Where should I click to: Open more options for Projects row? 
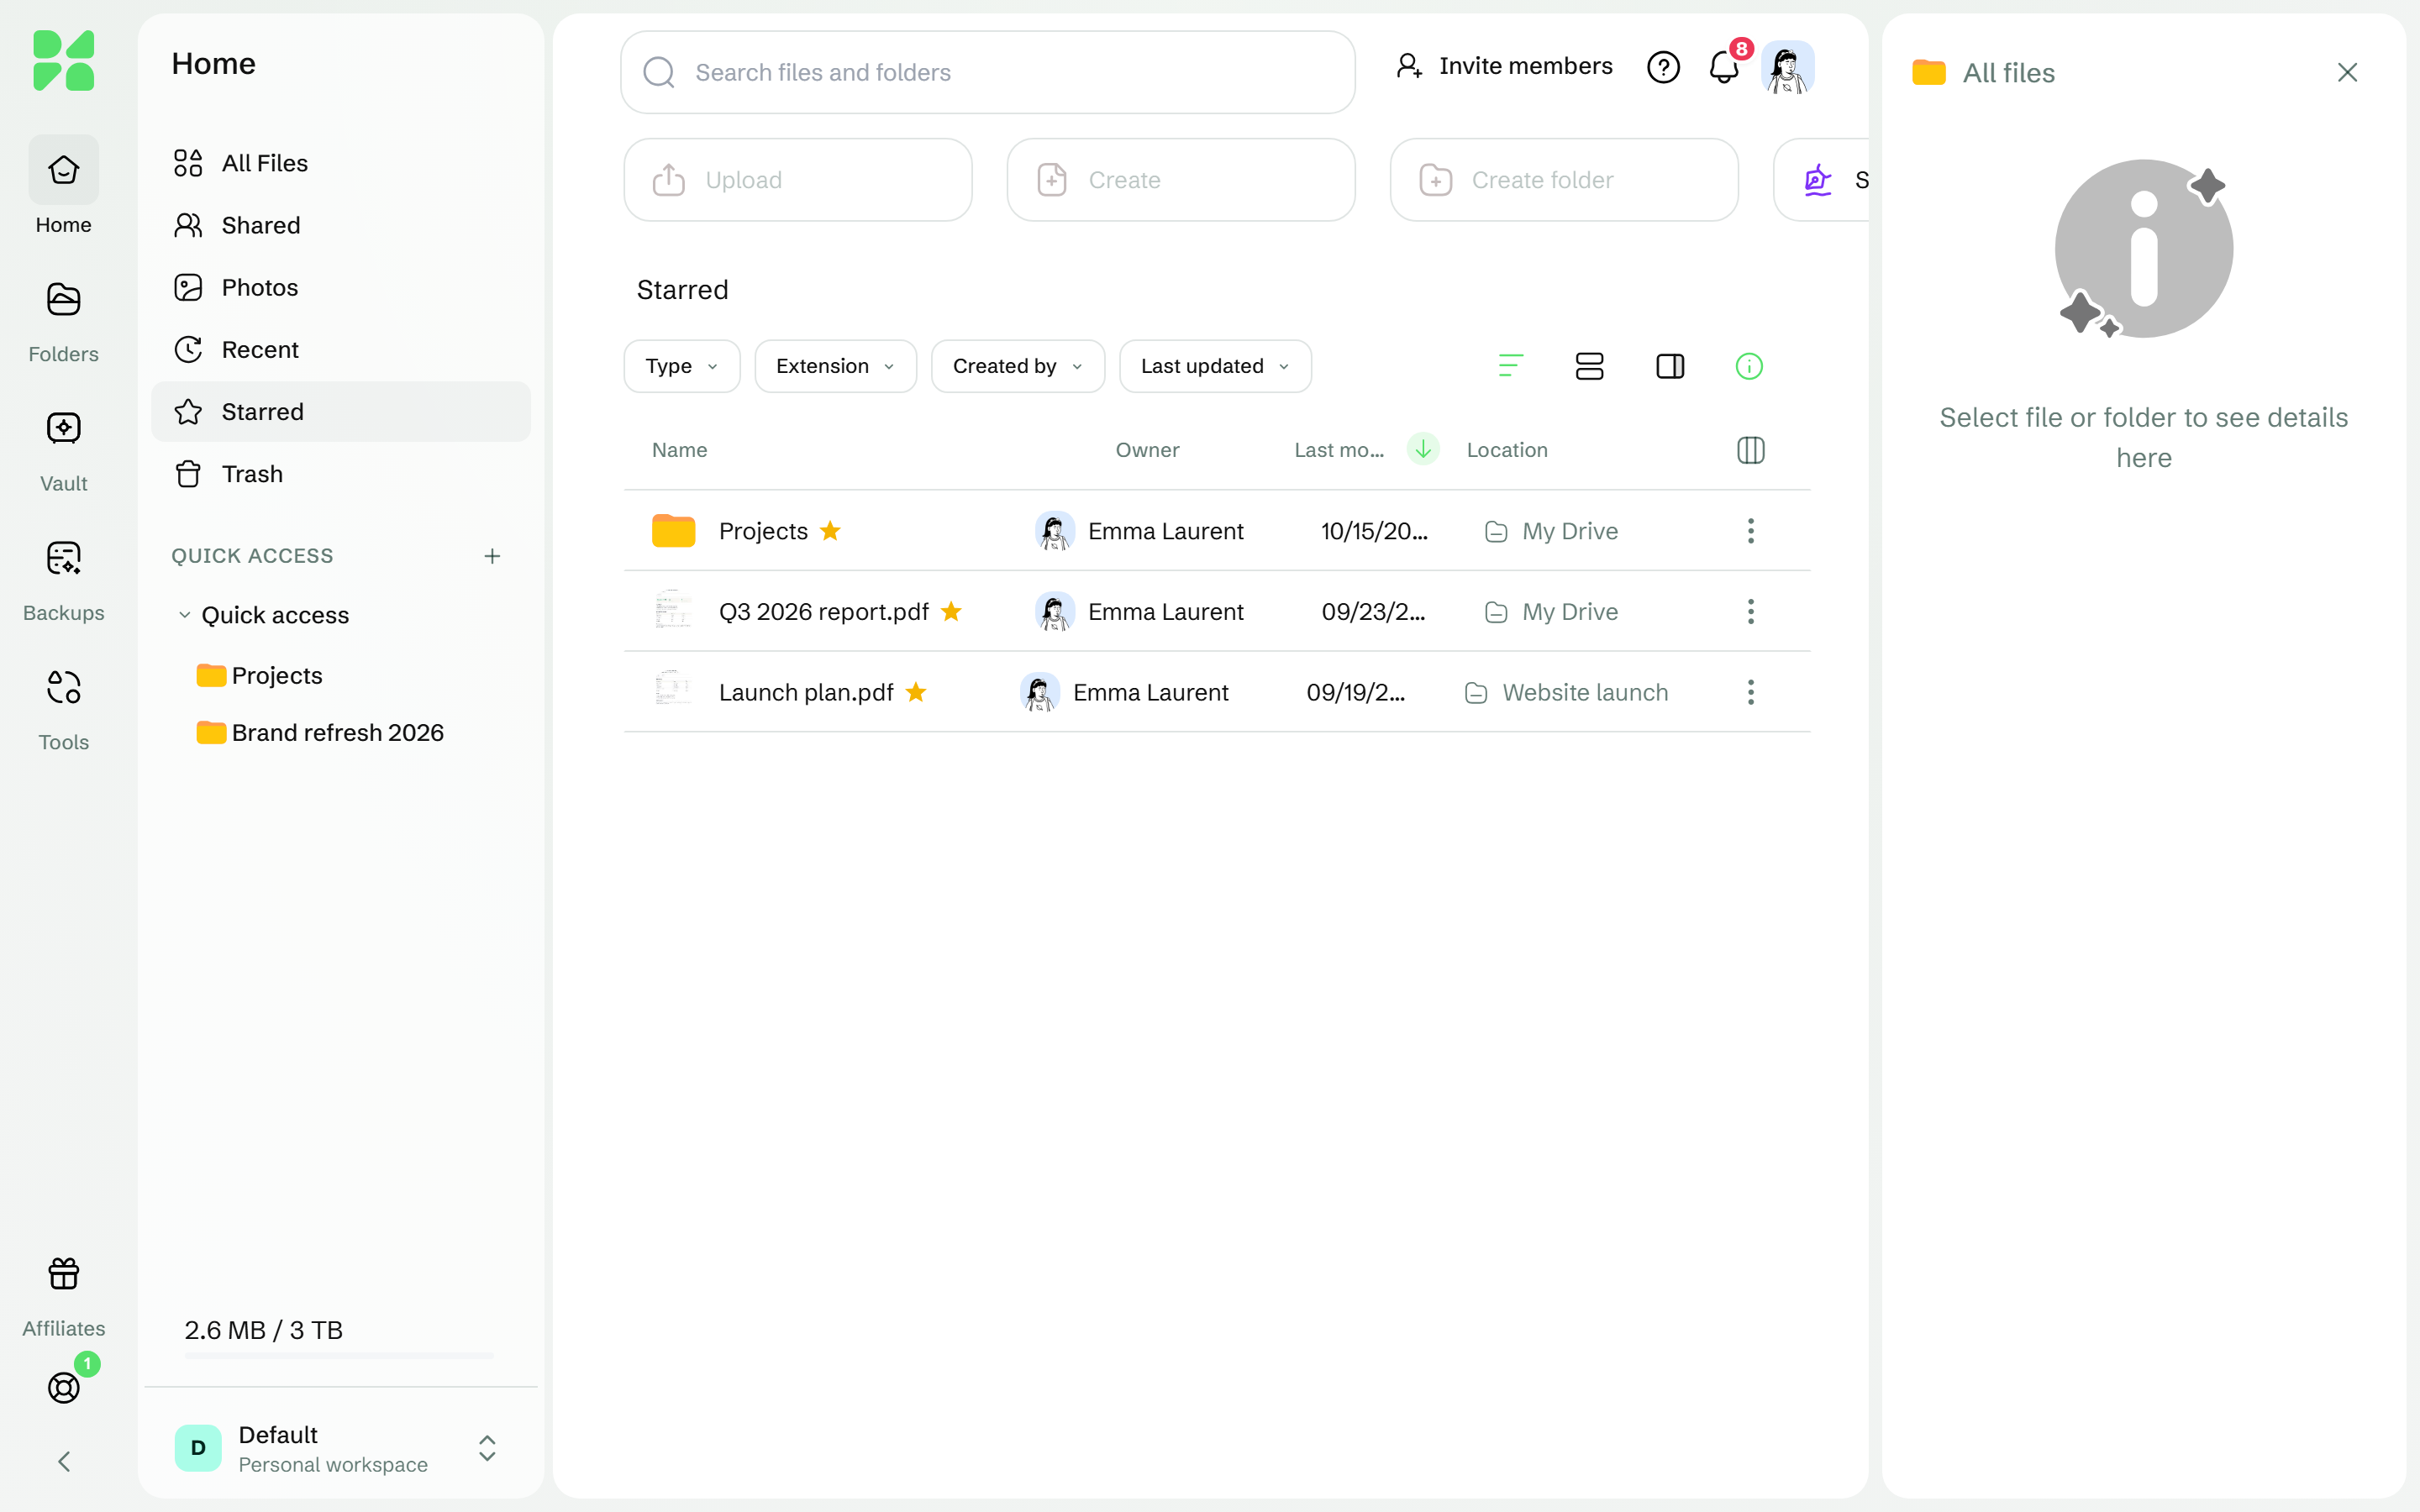[1751, 530]
